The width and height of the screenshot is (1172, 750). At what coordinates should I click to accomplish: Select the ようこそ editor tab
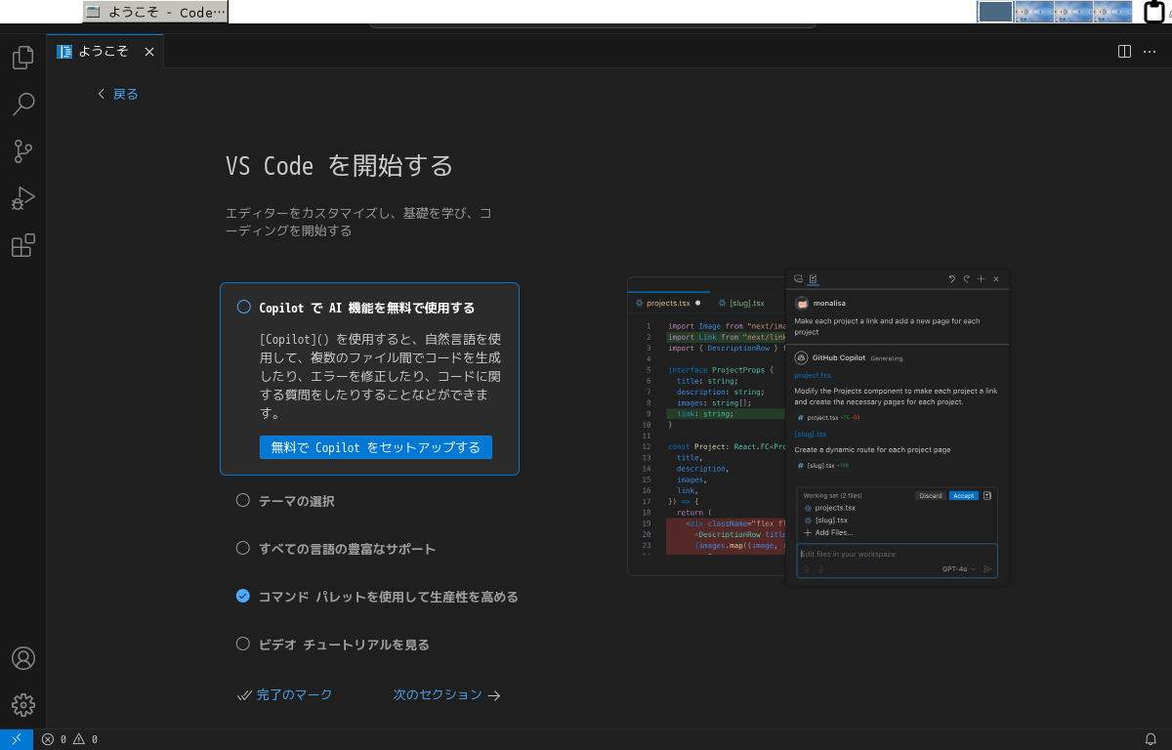(105, 52)
